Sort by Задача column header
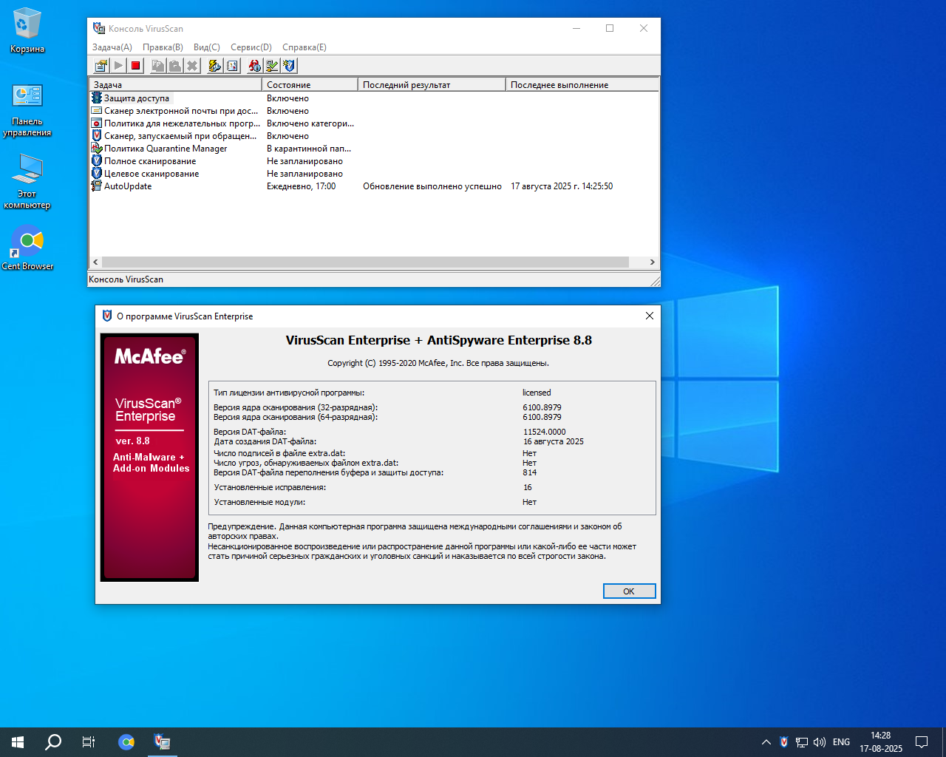 point(175,84)
